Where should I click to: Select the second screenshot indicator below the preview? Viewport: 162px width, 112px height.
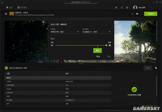[82, 61]
